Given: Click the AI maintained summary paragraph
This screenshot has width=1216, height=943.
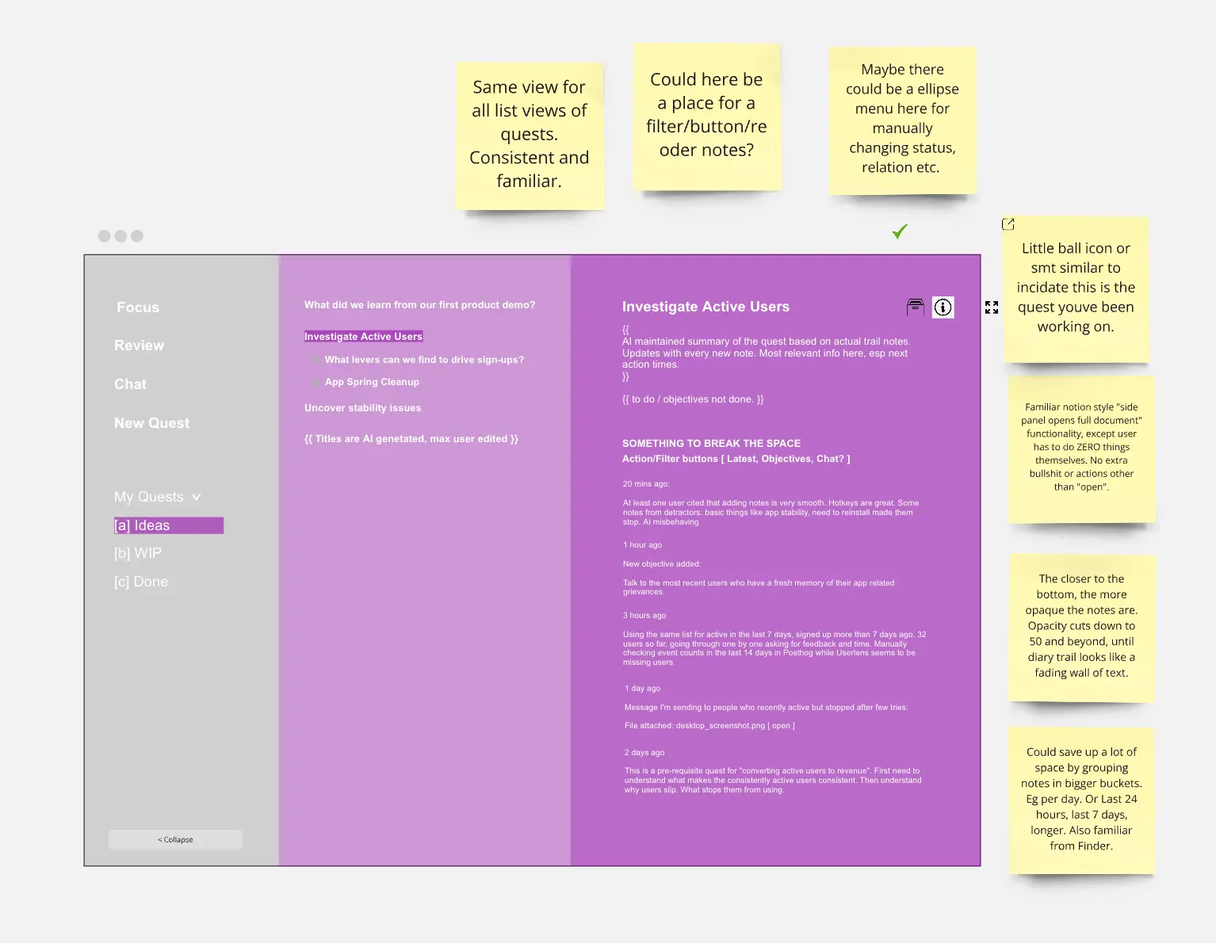Looking at the screenshot, I should click(x=767, y=353).
